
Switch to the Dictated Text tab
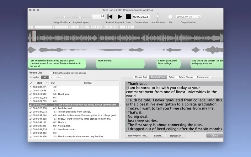click(x=158, y=77)
